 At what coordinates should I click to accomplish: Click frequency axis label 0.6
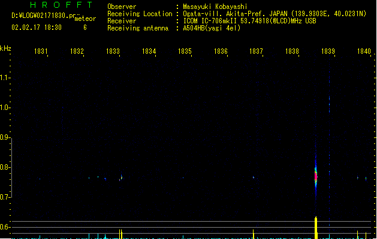click(5, 227)
